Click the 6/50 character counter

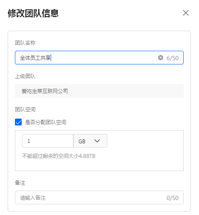click(173, 58)
